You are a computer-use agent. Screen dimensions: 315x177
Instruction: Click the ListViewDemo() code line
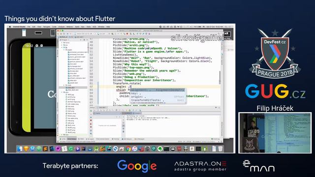click(125, 55)
